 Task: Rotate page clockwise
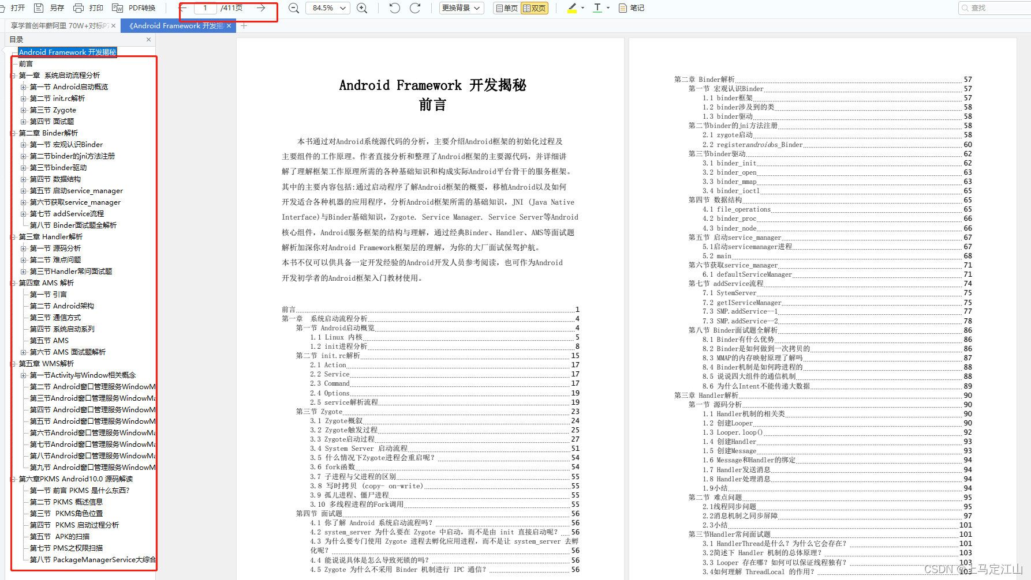415,8
